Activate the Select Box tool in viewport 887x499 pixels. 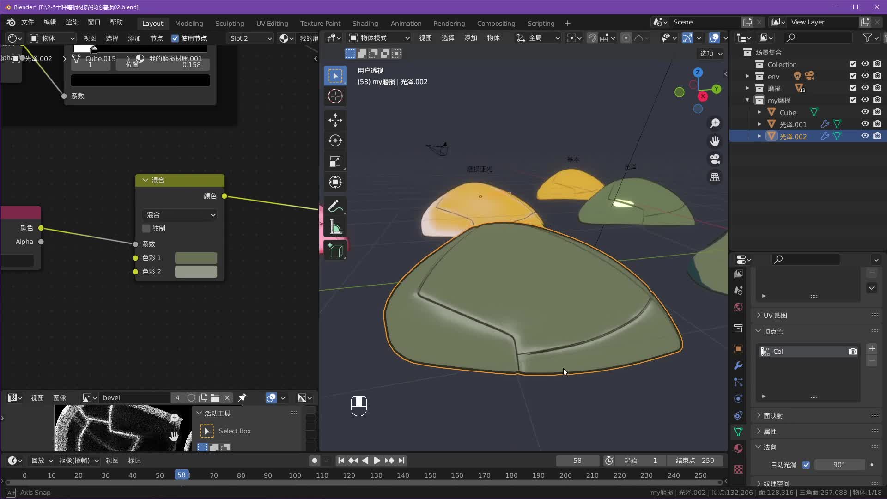tap(335, 76)
